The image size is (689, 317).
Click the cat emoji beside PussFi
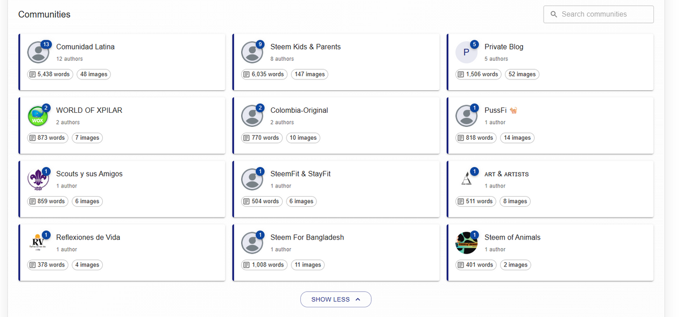(x=513, y=110)
